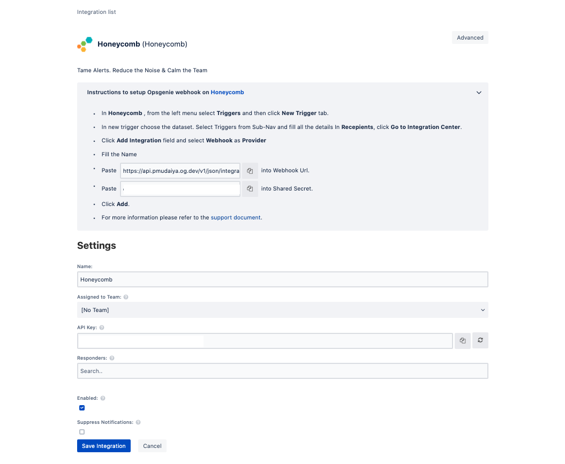Open the help icon beside API Key
The width and height of the screenshot is (565, 464).
pos(102,328)
